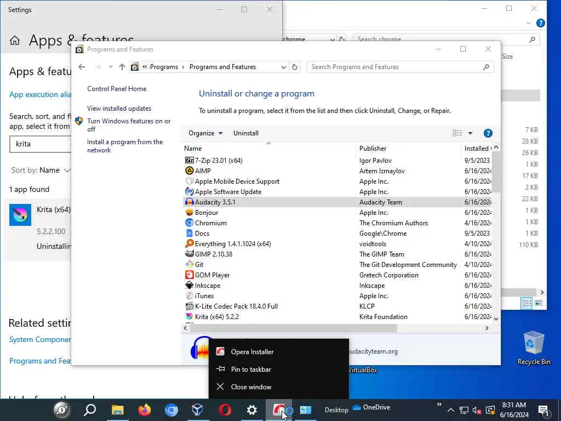Screen dimensions: 561x421
Task: Expand taskbar Desktop toolbar chevron
Action: point(439,405)
